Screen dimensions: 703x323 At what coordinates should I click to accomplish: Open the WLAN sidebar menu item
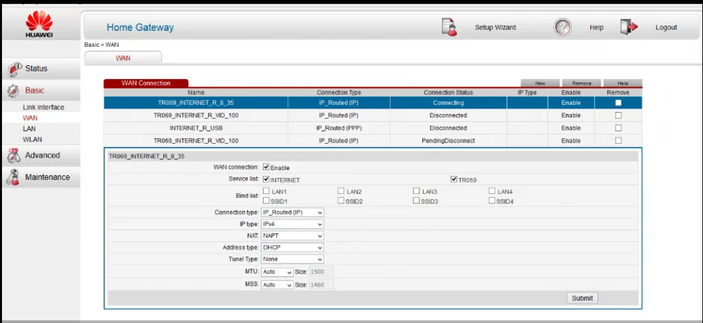pos(32,140)
